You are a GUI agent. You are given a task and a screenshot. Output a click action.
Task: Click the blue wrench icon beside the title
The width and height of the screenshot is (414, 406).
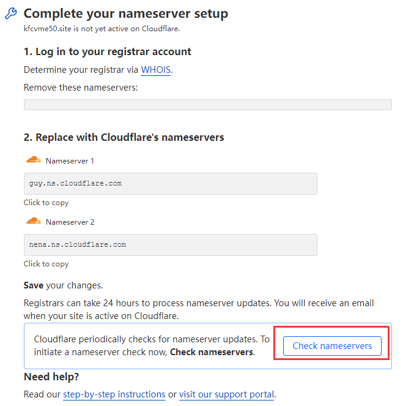[11, 13]
